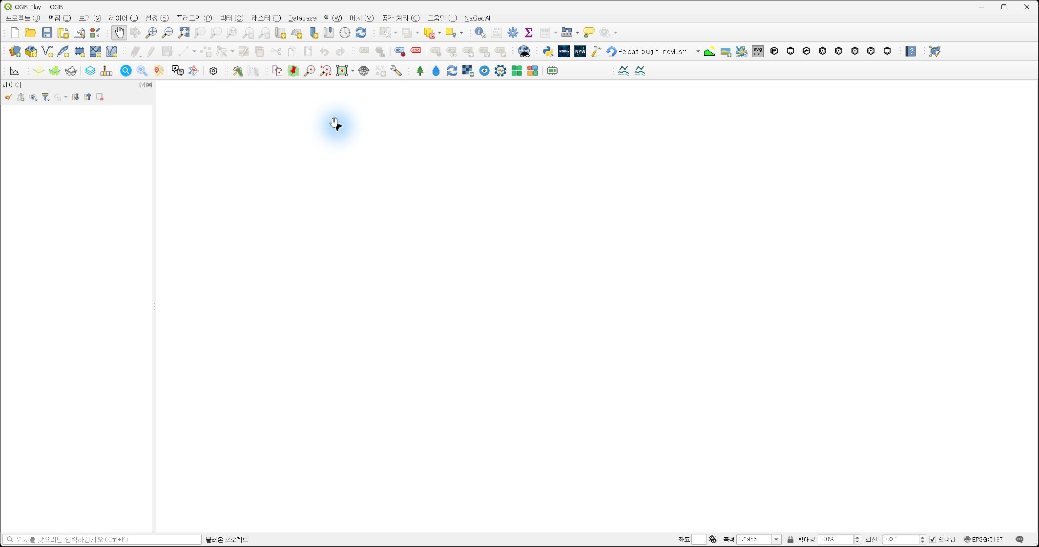
Task: Zoom to full extent
Action: coord(184,33)
